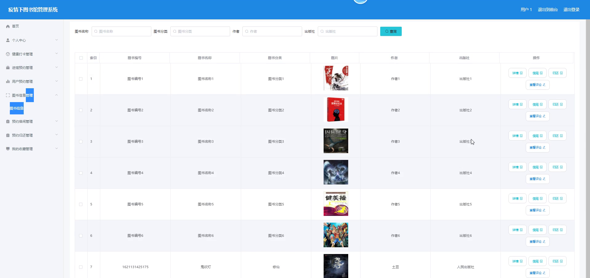This screenshot has height=278, width=590.
Task: Expand the 个人中心 menu chevron
Action: tap(56, 40)
